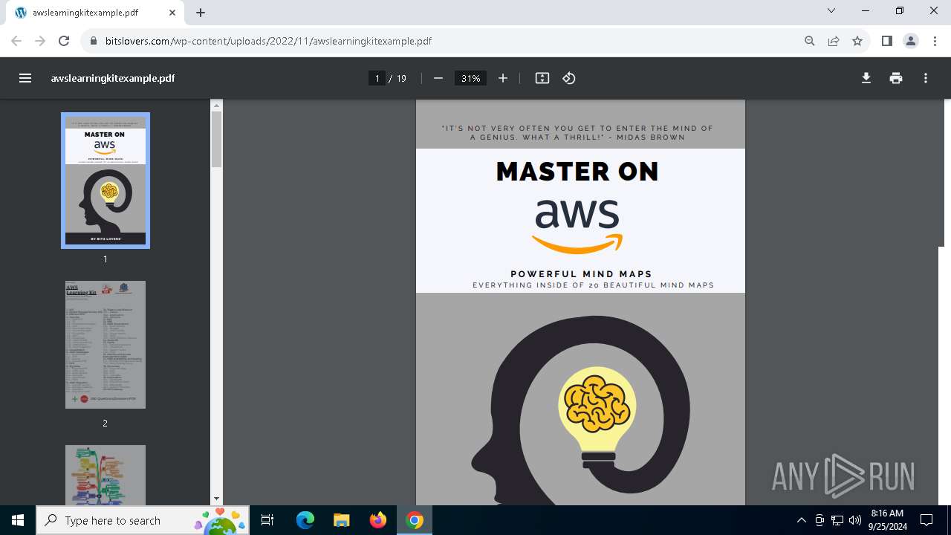The width and height of the screenshot is (951, 535).
Task: Toggle the PDF sidebar menu icon
Action: tap(25, 78)
